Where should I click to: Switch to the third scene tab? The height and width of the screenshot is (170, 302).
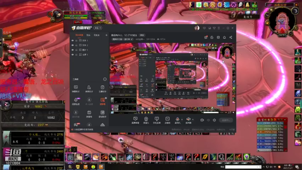(97, 35)
